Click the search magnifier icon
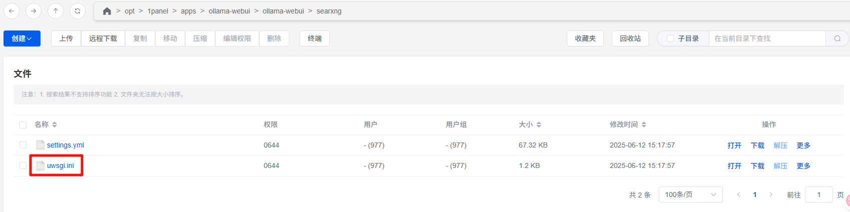This screenshot has width=850, height=212. point(837,38)
